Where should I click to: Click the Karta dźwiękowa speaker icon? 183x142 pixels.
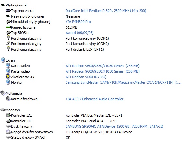[8, 99]
